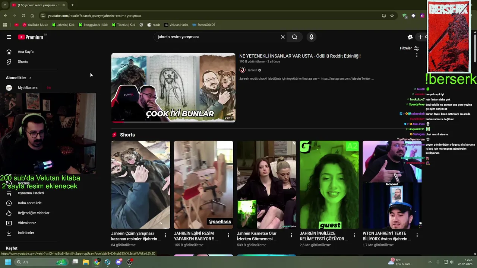477x268 pixels.
Task: Open MythBusters subscription channel
Action: pos(28,87)
